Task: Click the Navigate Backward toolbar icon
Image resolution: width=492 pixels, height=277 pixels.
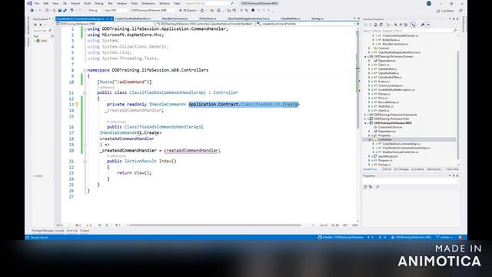Action: pos(32,10)
